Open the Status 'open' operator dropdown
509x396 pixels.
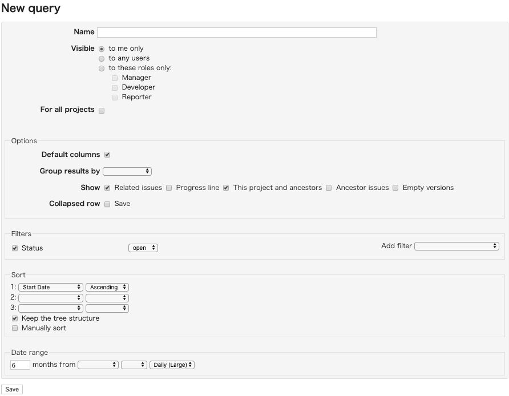(143, 248)
